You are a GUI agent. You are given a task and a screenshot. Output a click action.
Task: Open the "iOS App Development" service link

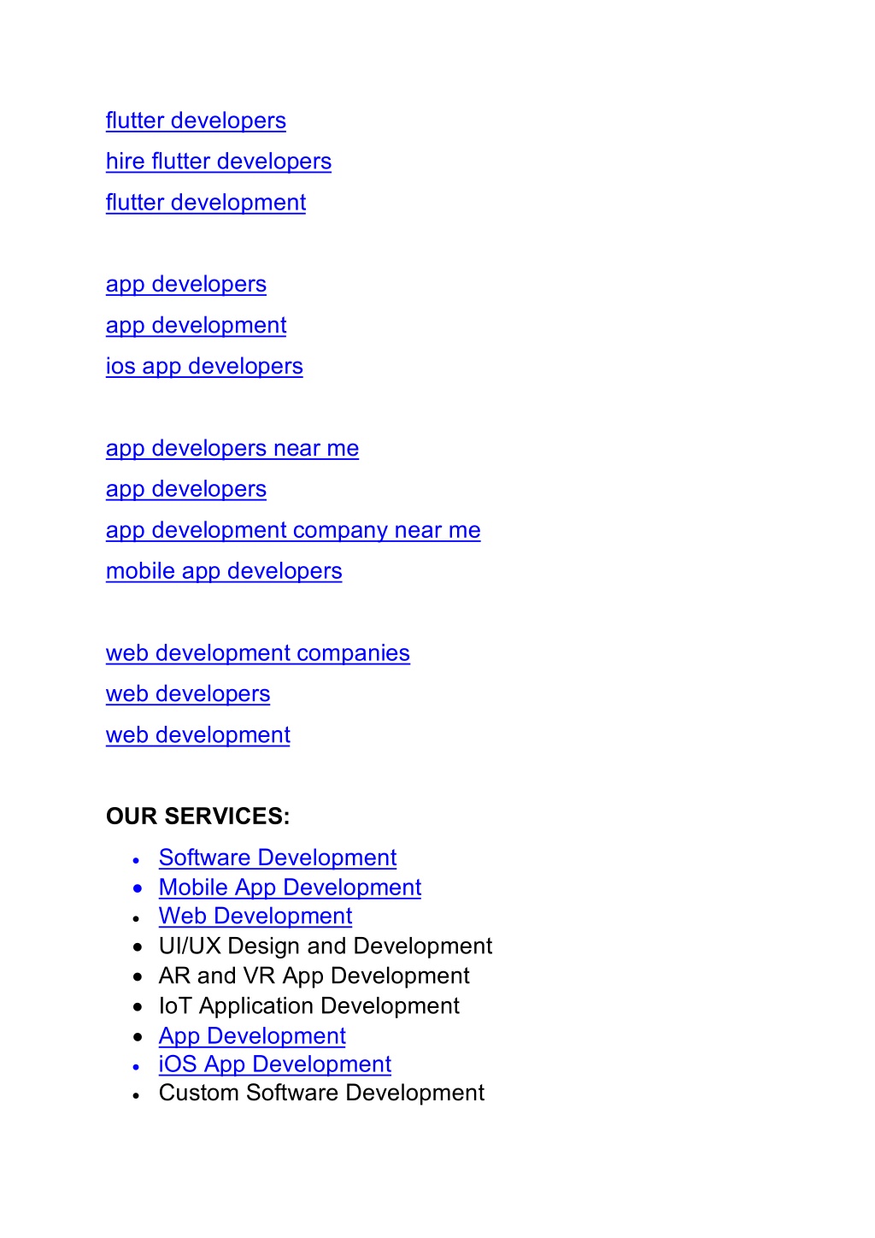(275, 1064)
